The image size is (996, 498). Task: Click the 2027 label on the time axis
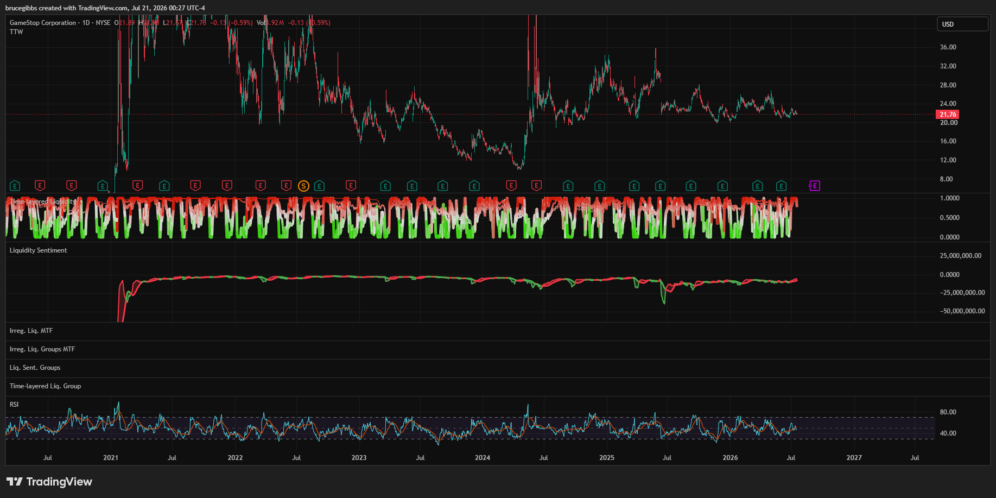point(854,458)
